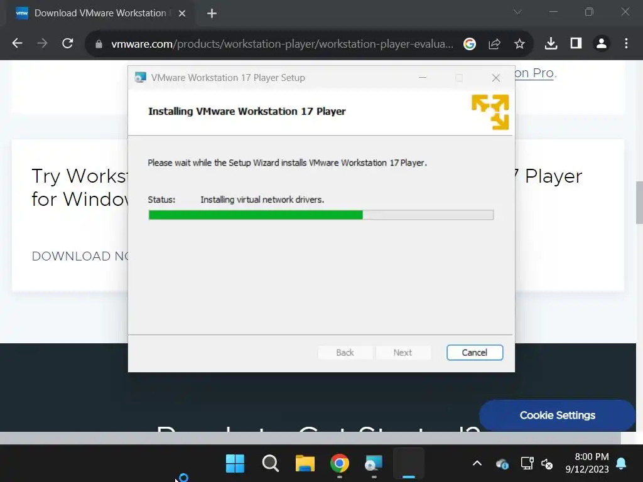Viewport: 643px width, 482px height.
Task: Click the Chrome address bar URL
Action: point(282,44)
